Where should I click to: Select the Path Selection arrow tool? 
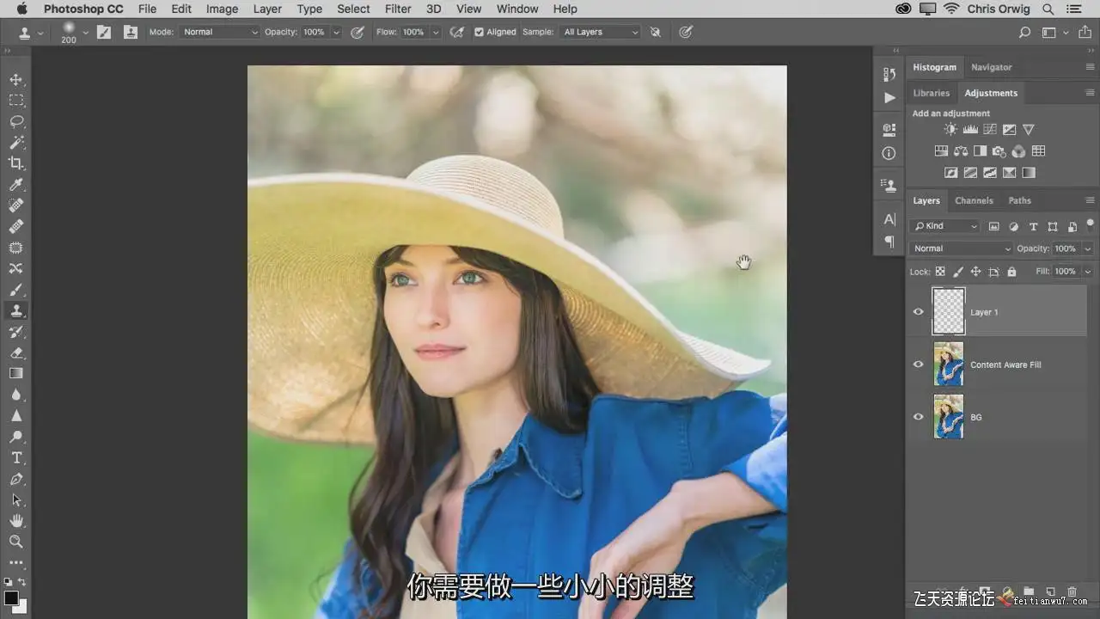pos(16,499)
